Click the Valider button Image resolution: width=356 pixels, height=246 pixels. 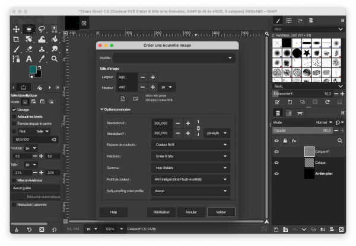(221, 212)
